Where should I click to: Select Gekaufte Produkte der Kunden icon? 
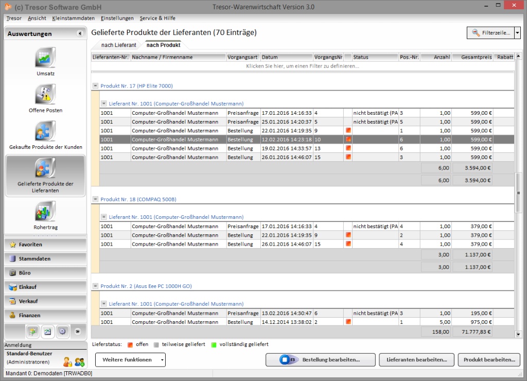pyautogui.click(x=45, y=131)
